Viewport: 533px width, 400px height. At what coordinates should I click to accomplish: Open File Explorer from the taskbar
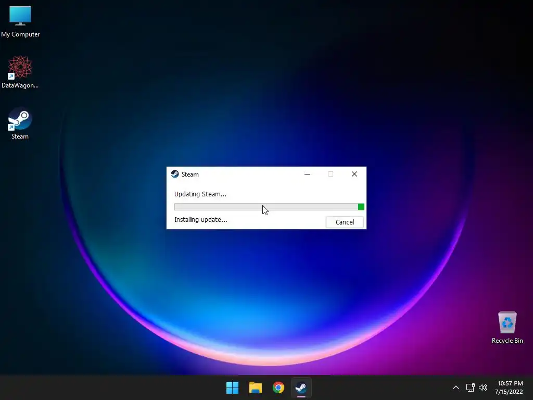click(x=255, y=387)
